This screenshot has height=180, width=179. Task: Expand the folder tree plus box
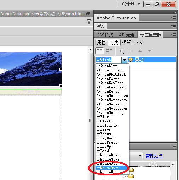point(123,176)
